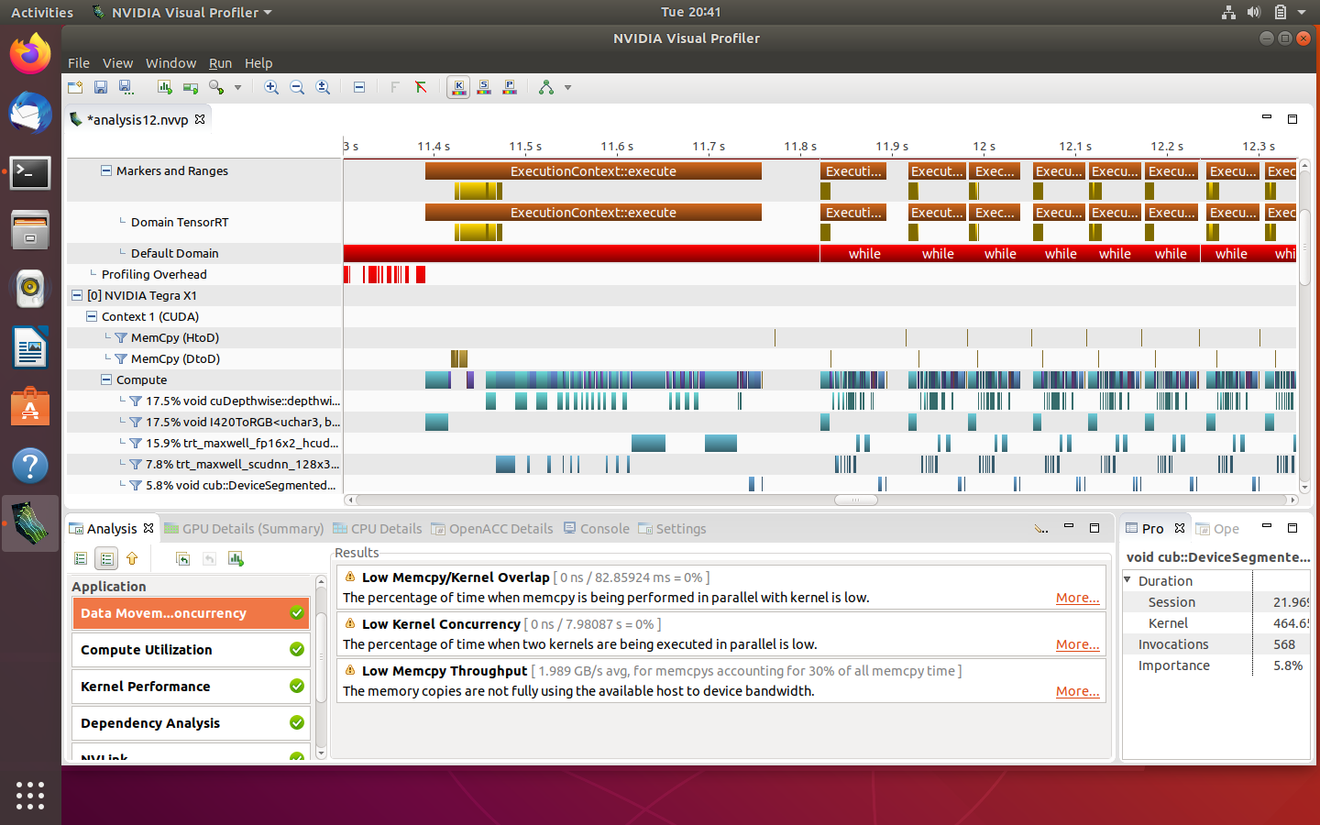Open the Console tab
The width and height of the screenshot is (1320, 825).
[x=596, y=529]
